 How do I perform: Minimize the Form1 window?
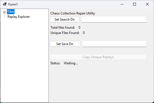(x=122, y=4)
